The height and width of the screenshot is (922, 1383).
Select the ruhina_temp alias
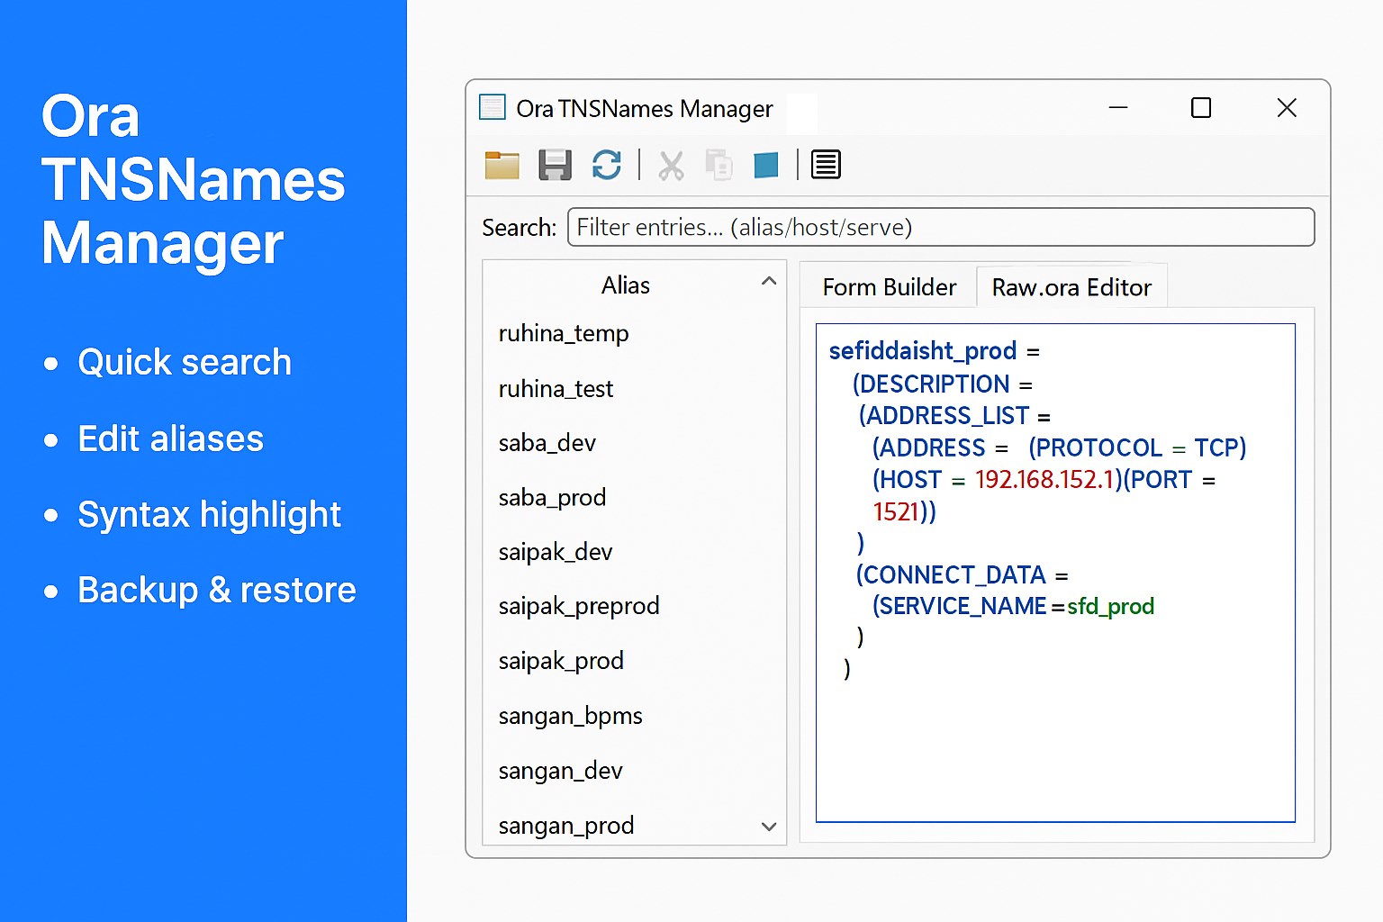(564, 333)
